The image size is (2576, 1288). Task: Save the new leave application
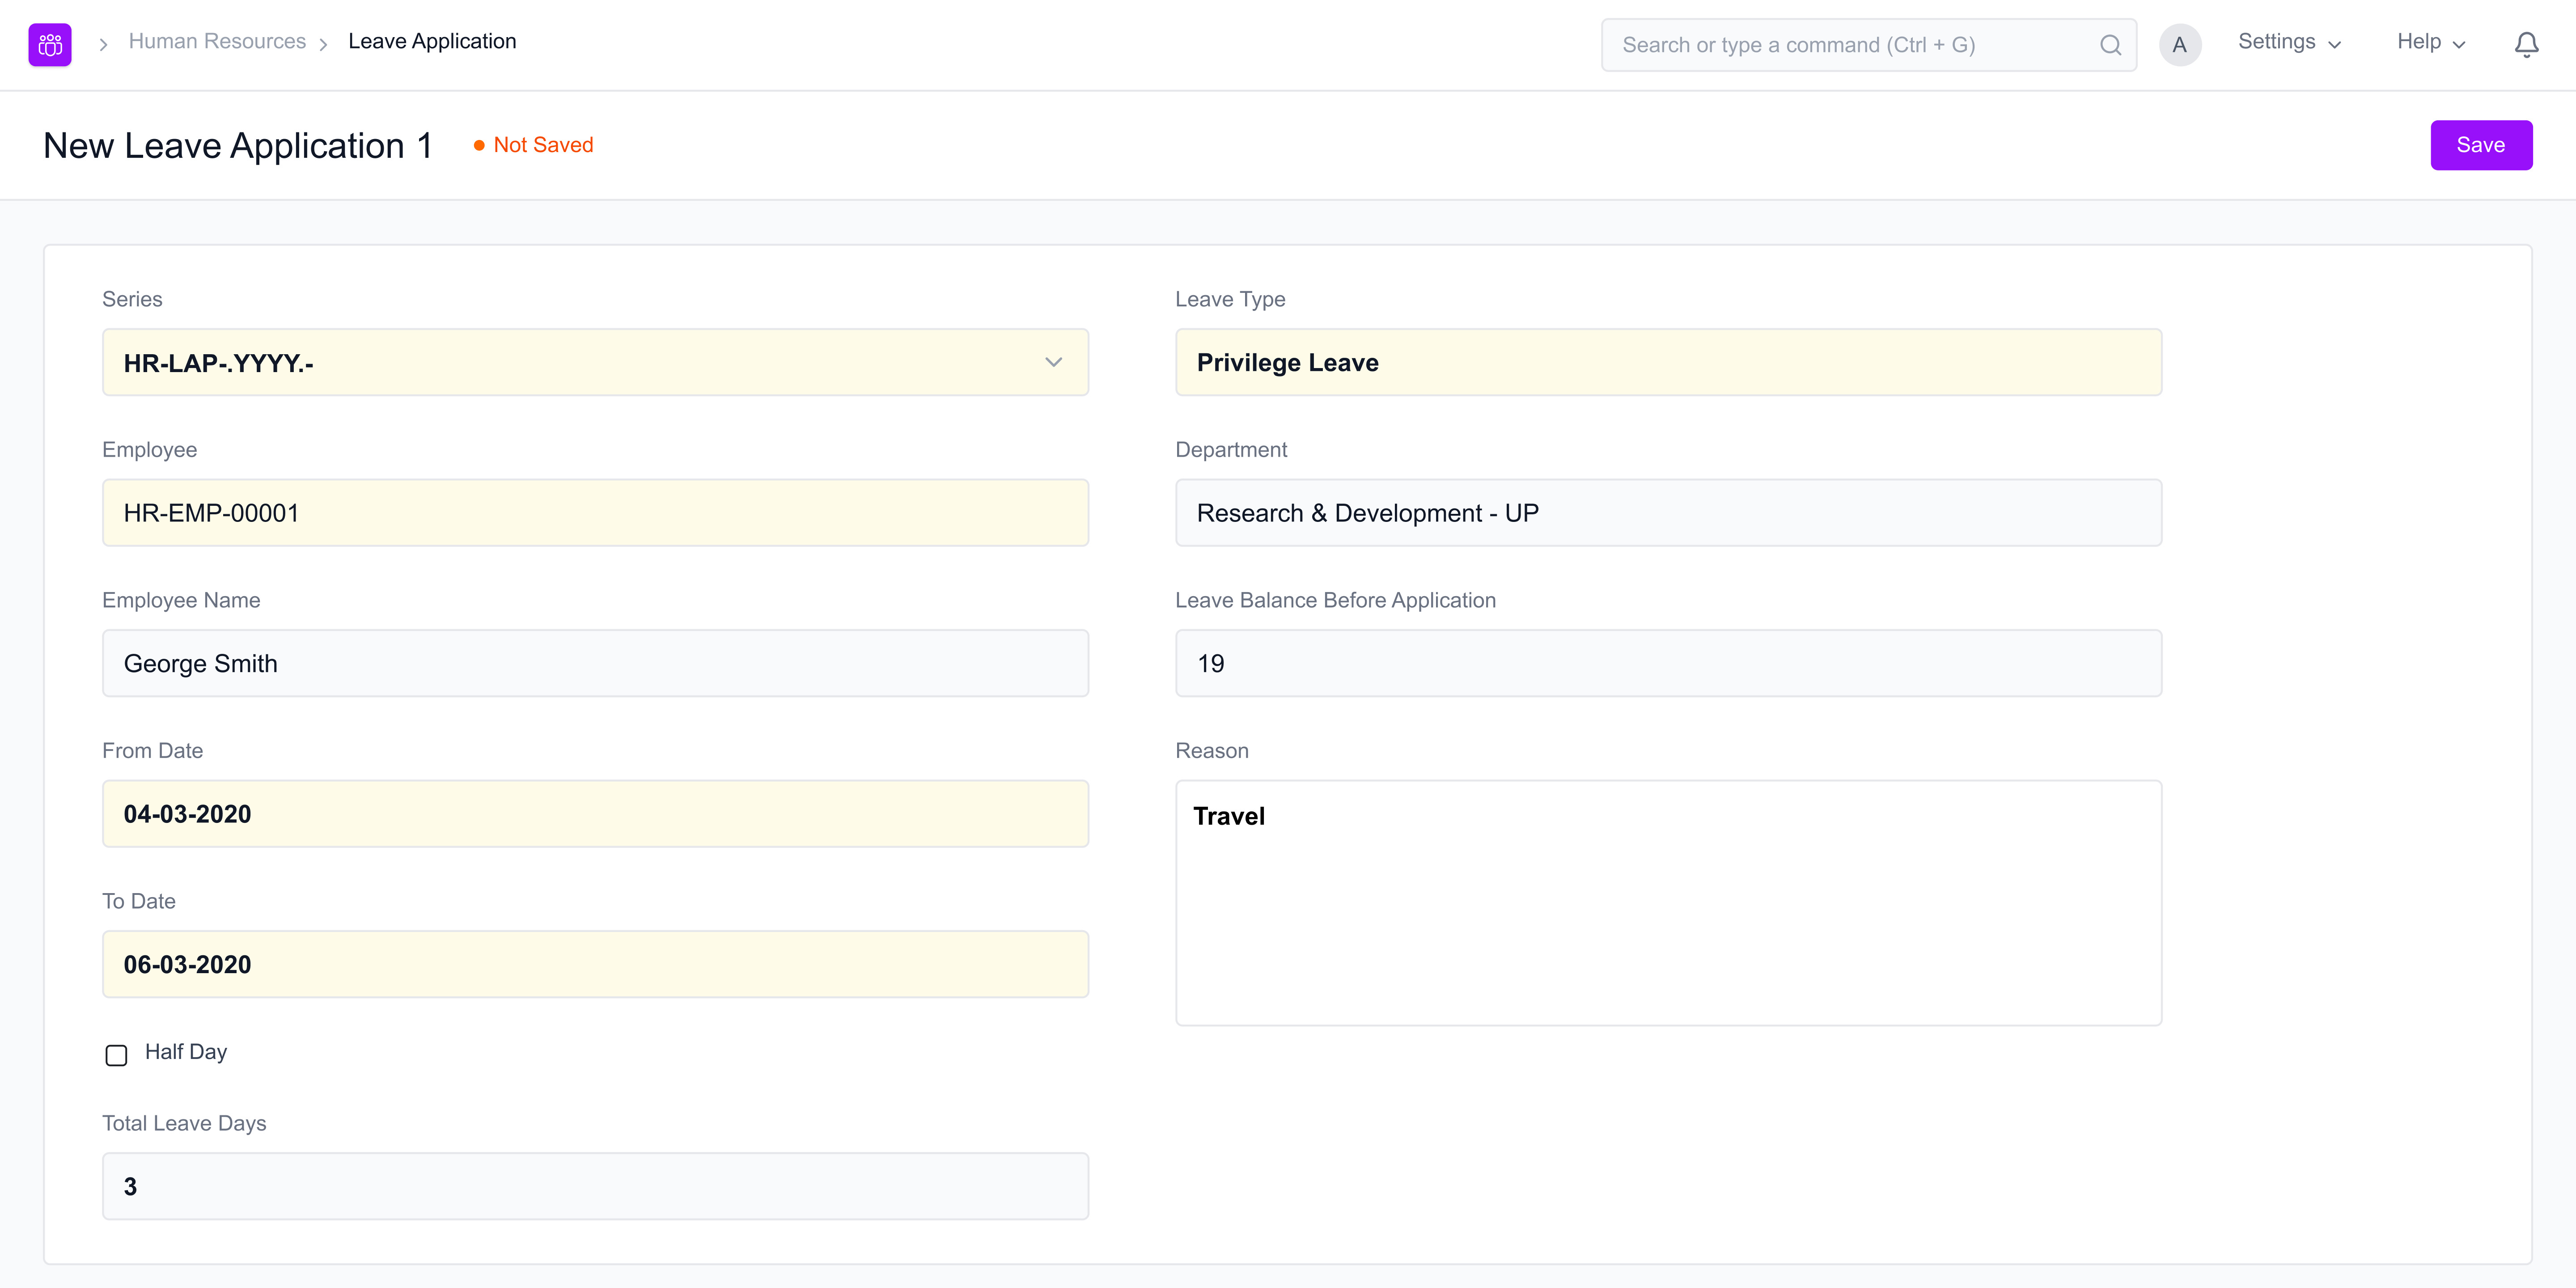pos(2481,145)
